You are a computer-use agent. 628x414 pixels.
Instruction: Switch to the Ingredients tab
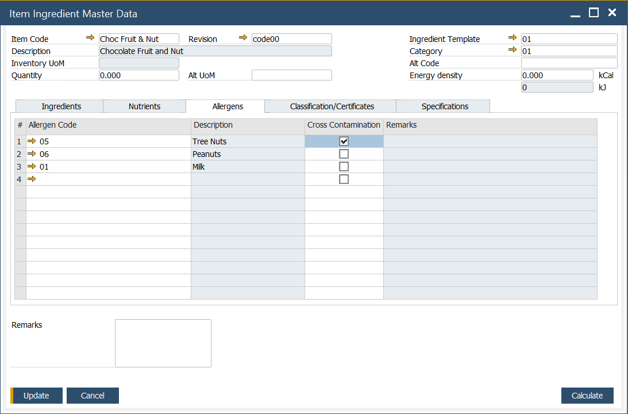[59, 106]
